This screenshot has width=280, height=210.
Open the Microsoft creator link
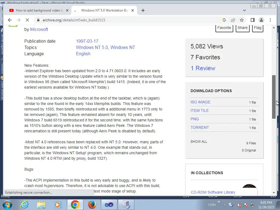(x=39, y=29)
